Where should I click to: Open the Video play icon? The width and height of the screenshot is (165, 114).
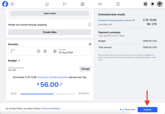(x=118, y=4)
